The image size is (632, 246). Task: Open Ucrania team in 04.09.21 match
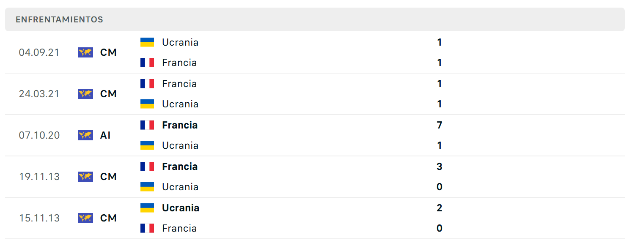(x=180, y=42)
